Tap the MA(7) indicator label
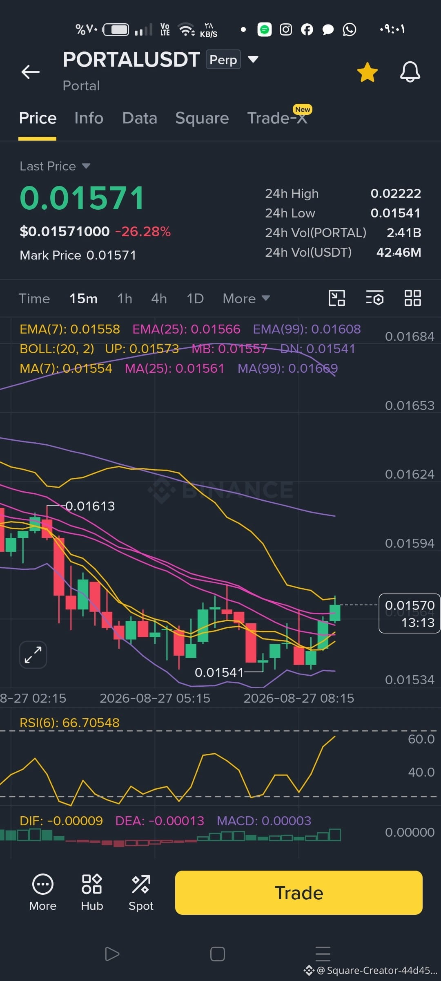Image resolution: width=441 pixels, height=981 pixels. [66, 368]
